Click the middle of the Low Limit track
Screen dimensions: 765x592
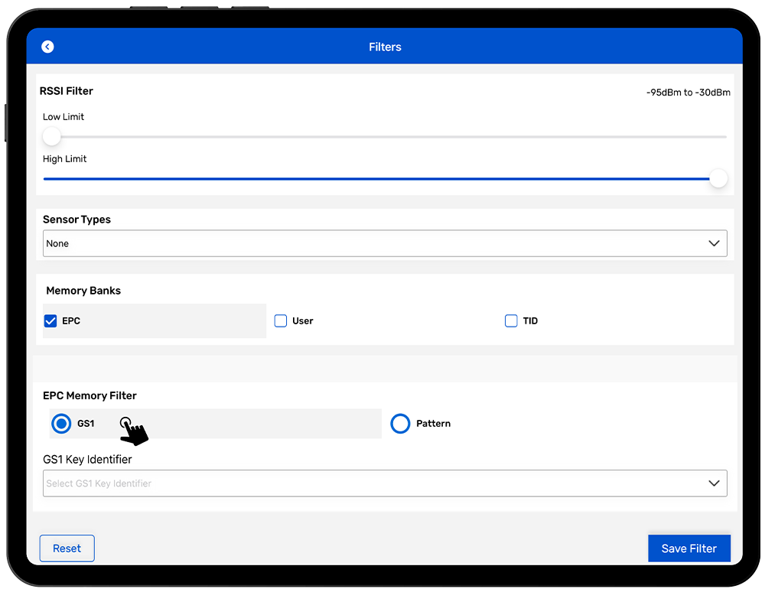coord(385,137)
